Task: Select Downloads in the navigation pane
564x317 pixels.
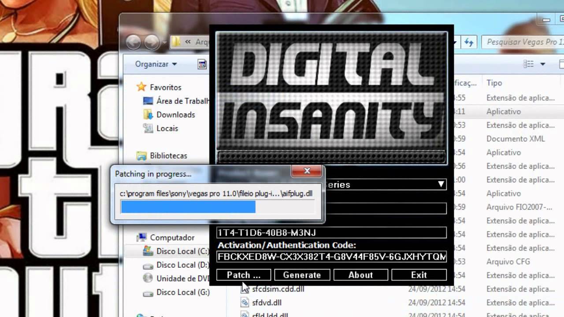Action: 175,114
